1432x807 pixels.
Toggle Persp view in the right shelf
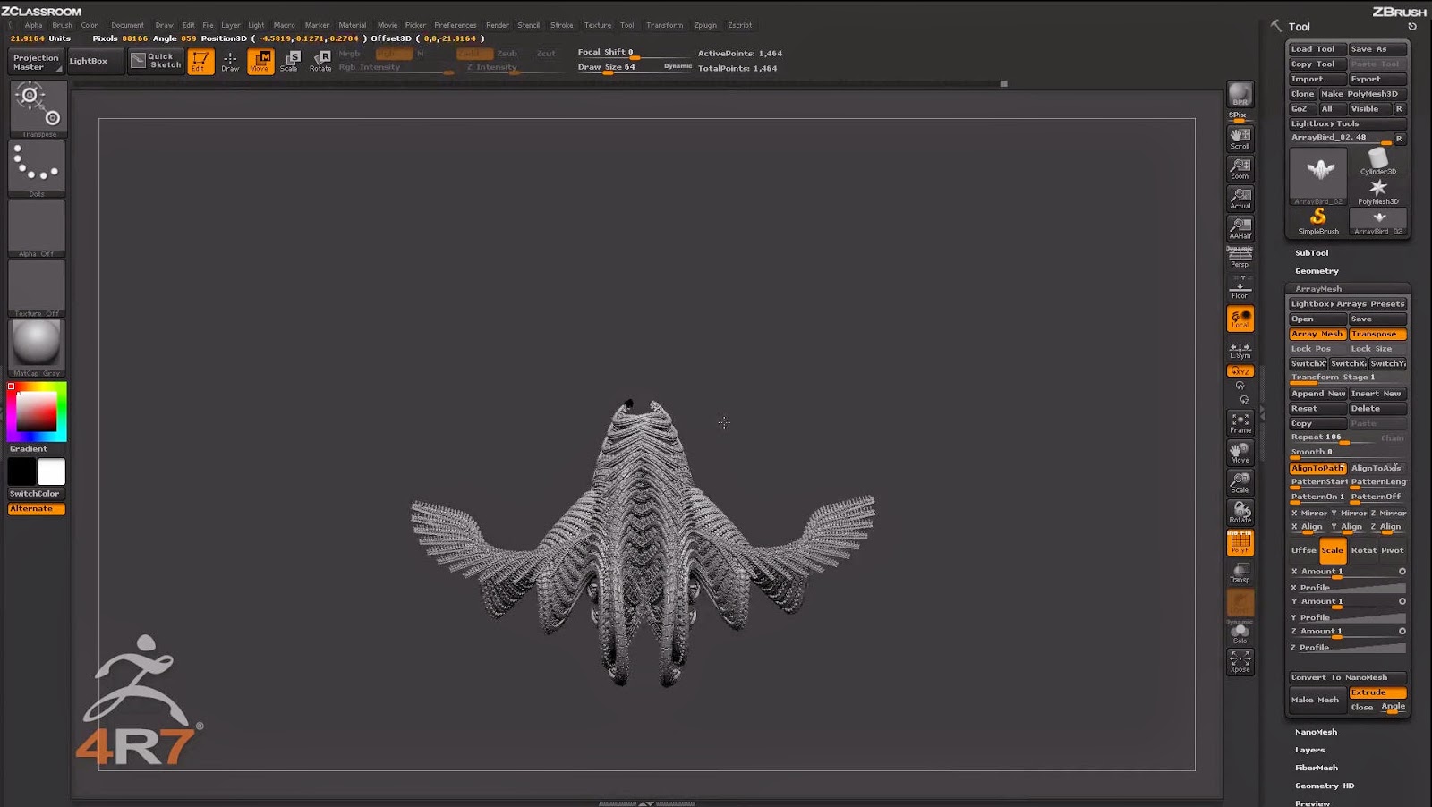tap(1240, 258)
